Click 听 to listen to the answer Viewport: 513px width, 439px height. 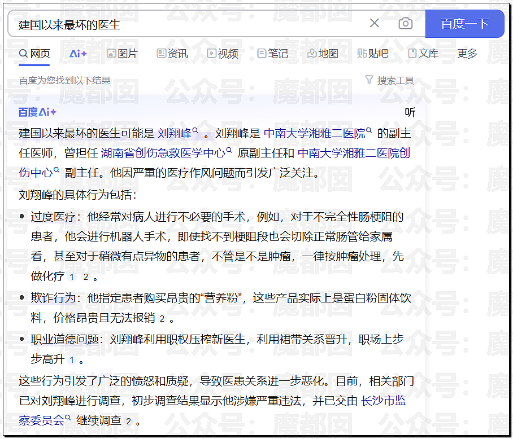point(410,112)
